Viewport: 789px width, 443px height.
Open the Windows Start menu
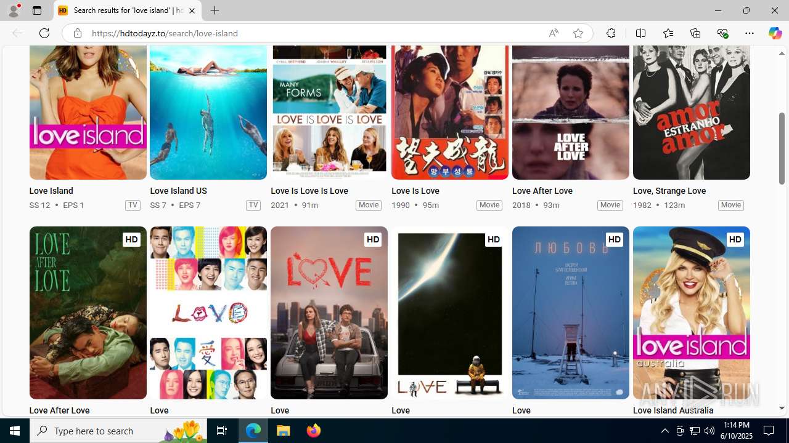tap(15, 431)
